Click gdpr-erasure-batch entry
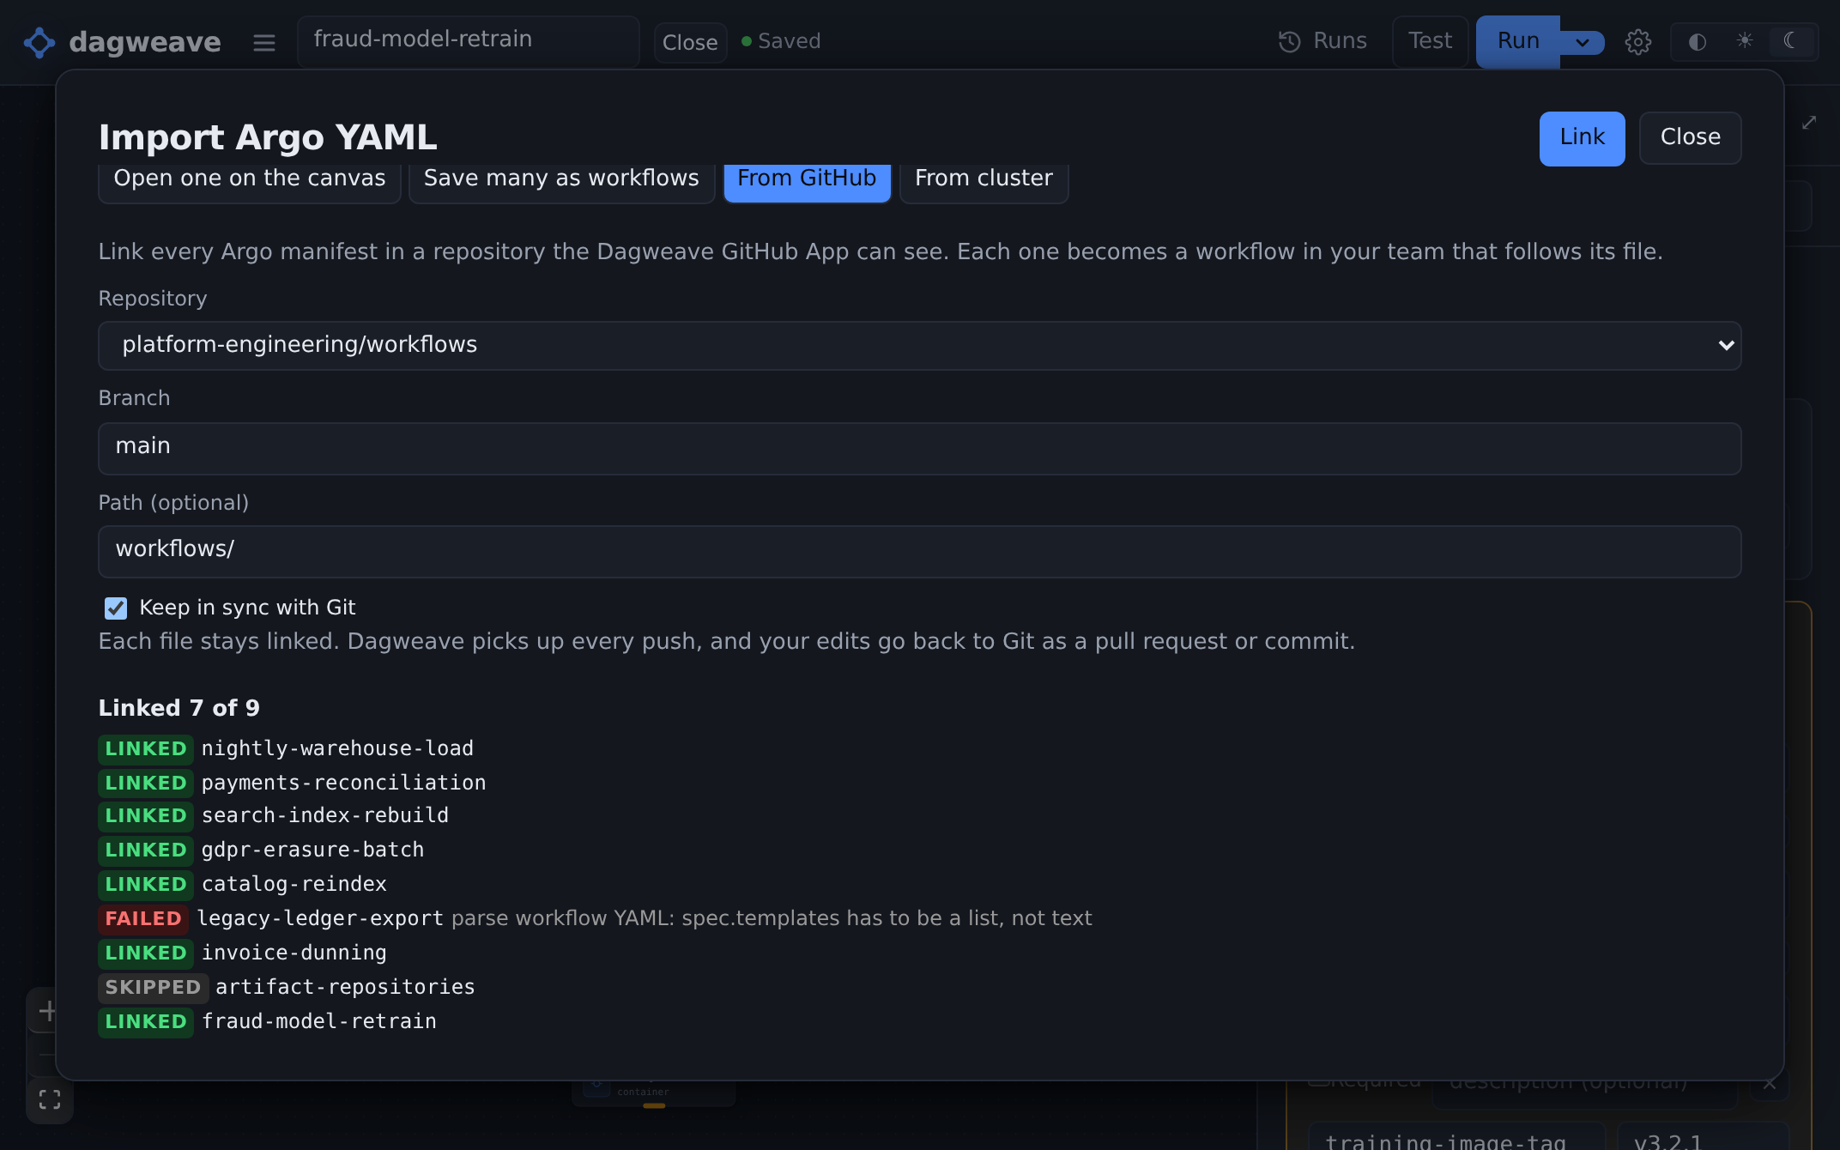The width and height of the screenshot is (1840, 1150). click(x=312, y=850)
